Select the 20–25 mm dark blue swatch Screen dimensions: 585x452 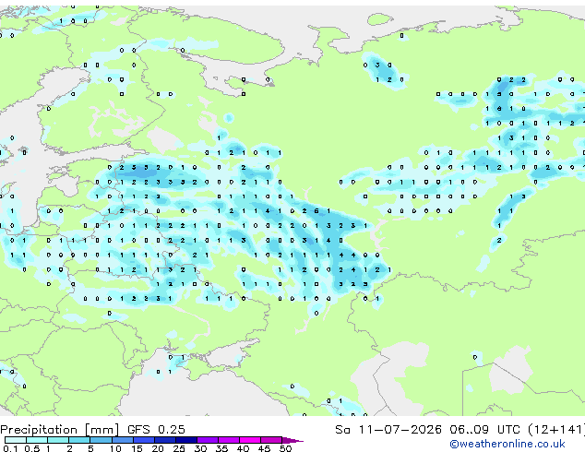point(165,440)
